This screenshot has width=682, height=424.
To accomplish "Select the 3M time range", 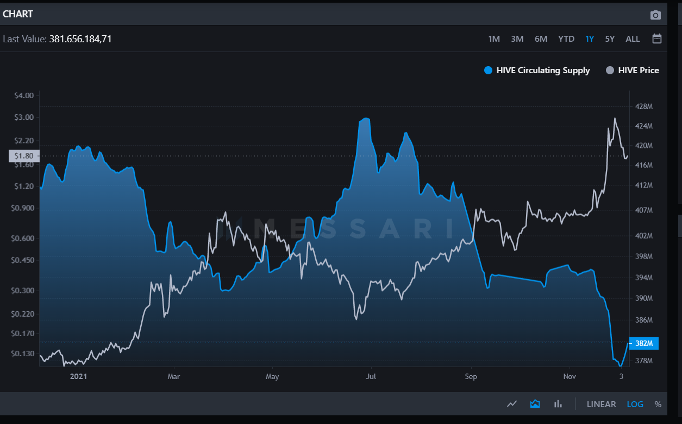I will pyautogui.click(x=517, y=39).
